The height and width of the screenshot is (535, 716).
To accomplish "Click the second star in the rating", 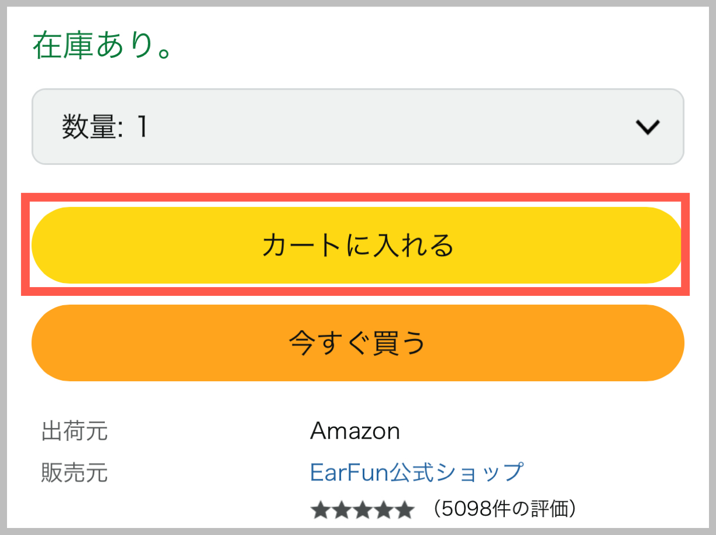I will [342, 510].
